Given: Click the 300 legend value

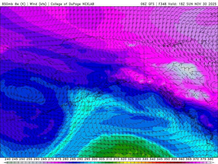Looking at the screenshot, I should [x=94, y=159].
